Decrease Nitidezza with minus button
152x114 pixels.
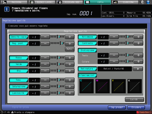[114, 37]
